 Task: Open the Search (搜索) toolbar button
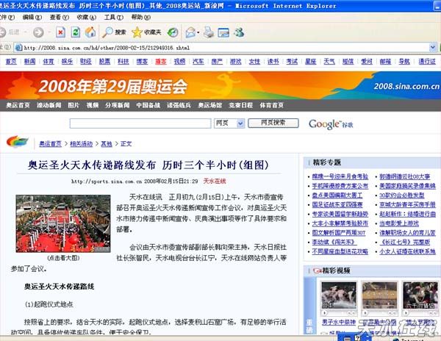tap(114, 32)
